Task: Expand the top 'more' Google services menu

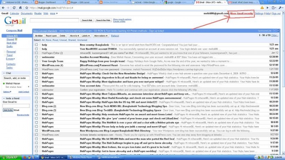Action: [x=54, y=13]
